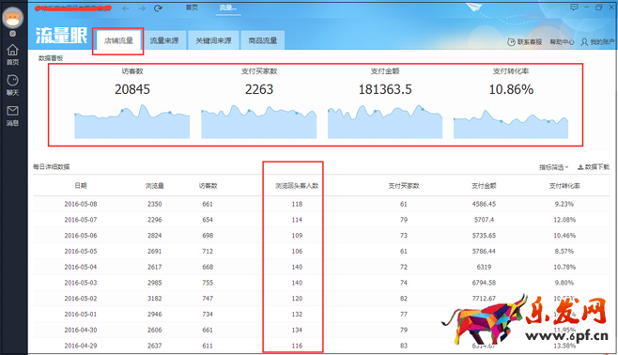Viewport: 618px width, 355px height.
Task: Select the 2016-04-30 date cell
Action: coord(81,331)
